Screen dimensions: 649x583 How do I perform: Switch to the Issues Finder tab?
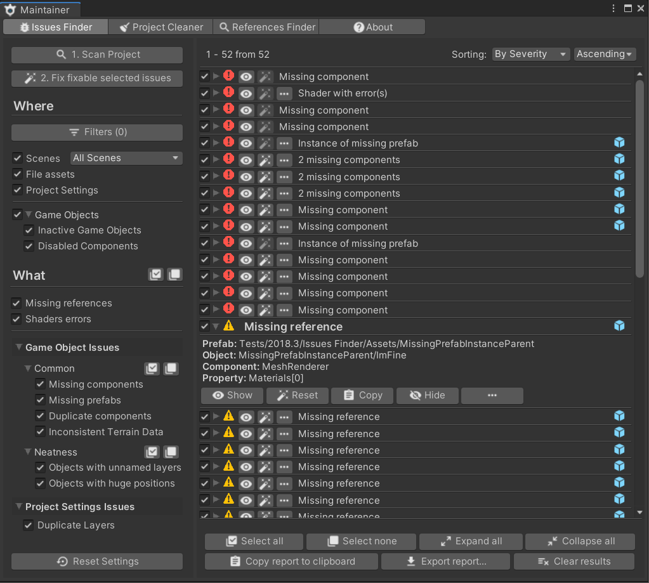pyautogui.click(x=55, y=27)
